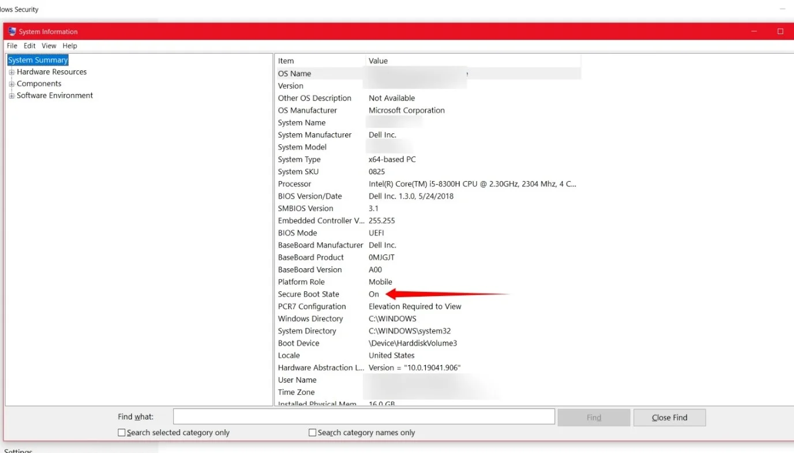Enable Search category names only
Image resolution: width=794 pixels, height=453 pixels.
pos(312,432)
